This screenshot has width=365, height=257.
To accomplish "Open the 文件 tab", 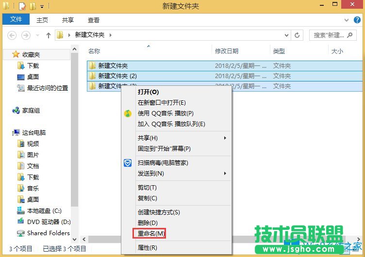I will click(x=16, y=19).
